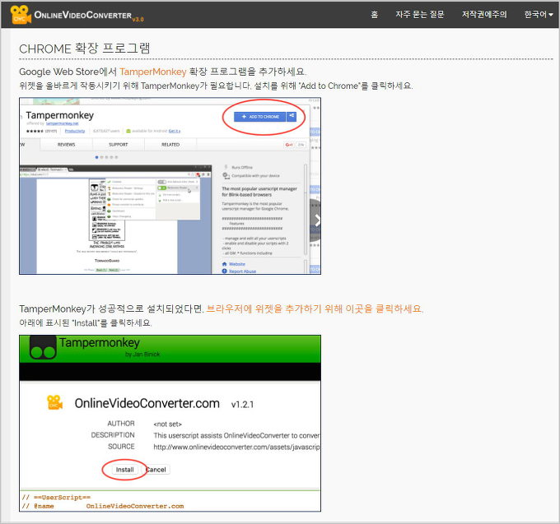The image size is (560, 524).
Task: Open the 한국어 language dropdown
Action: [x=539, y=15]
